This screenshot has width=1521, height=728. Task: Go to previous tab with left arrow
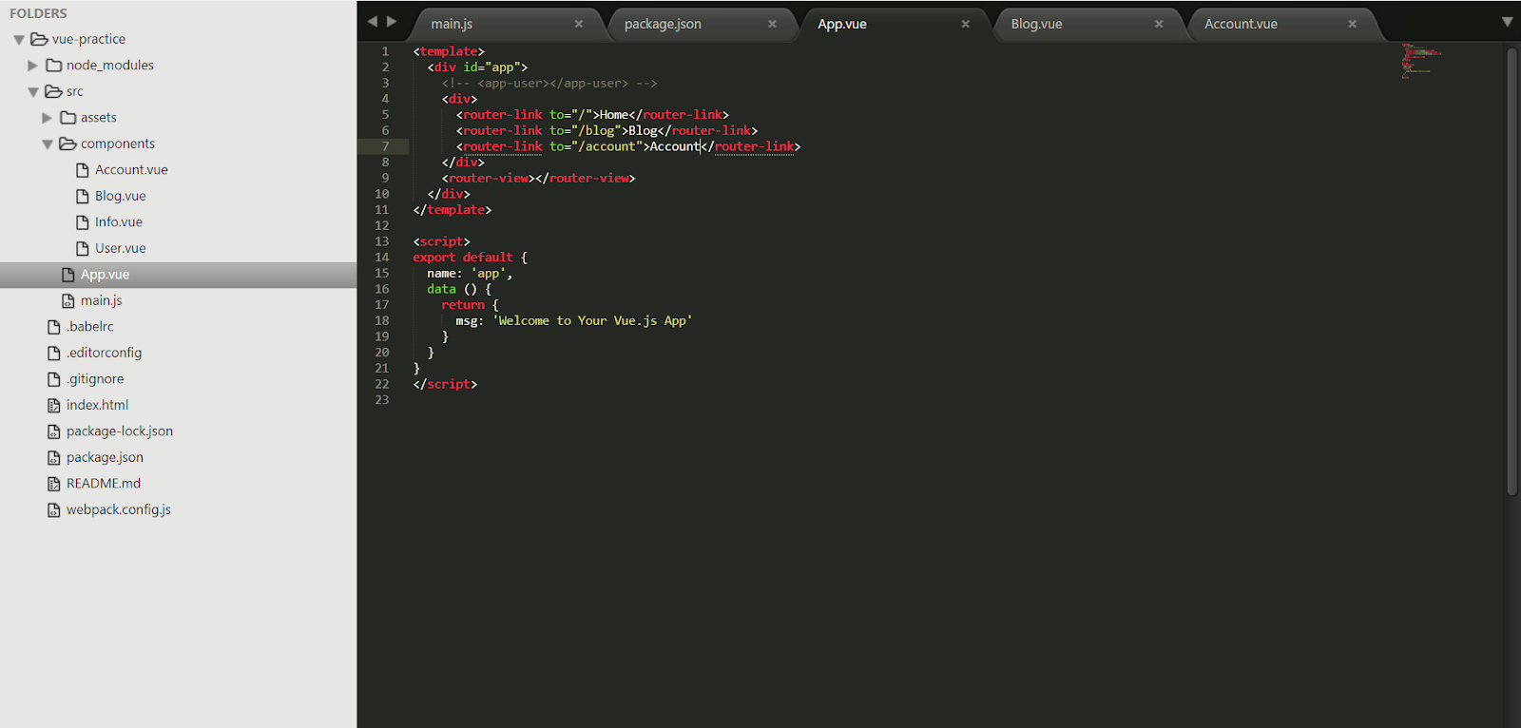(373, 22)
